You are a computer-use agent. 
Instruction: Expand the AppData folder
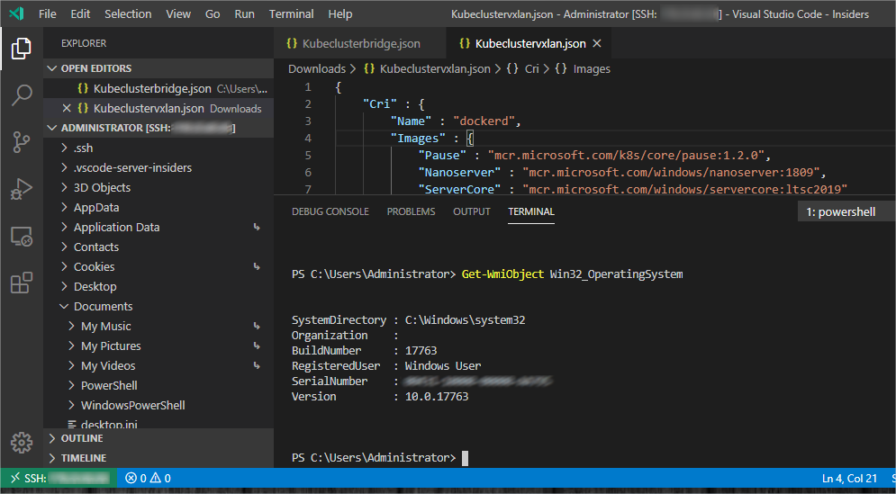click(96, 207)
